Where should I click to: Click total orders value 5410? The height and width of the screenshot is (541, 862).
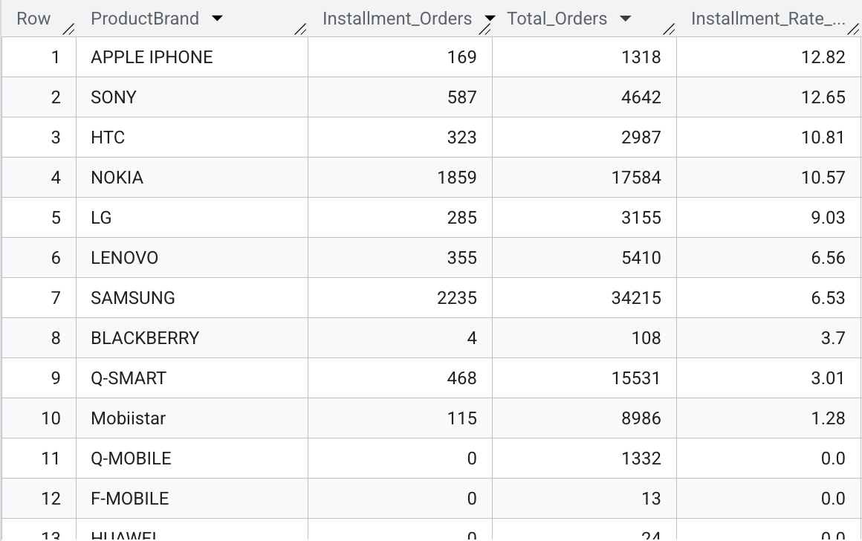[x=641, y=258]
